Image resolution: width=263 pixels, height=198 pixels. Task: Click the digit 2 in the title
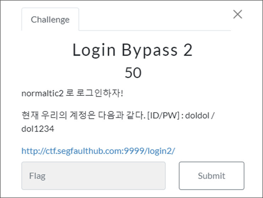point(188,50)
